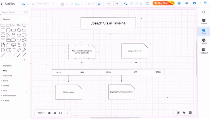
Task: Open the FeedBack panel
Action: pos(204,51)
